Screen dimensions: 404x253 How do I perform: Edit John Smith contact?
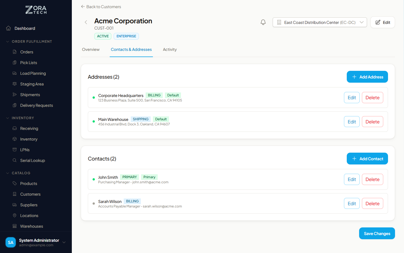click(352, 179)
